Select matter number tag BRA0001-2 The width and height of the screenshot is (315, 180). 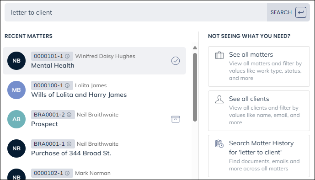[53, 115]
